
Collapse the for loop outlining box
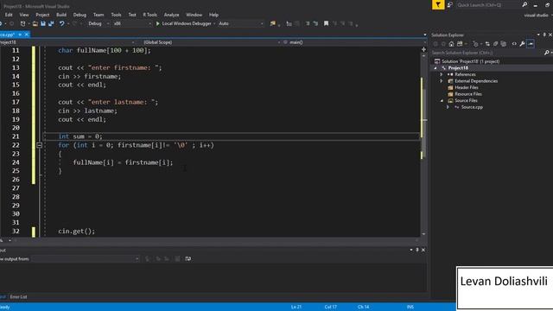click(39, 145)
